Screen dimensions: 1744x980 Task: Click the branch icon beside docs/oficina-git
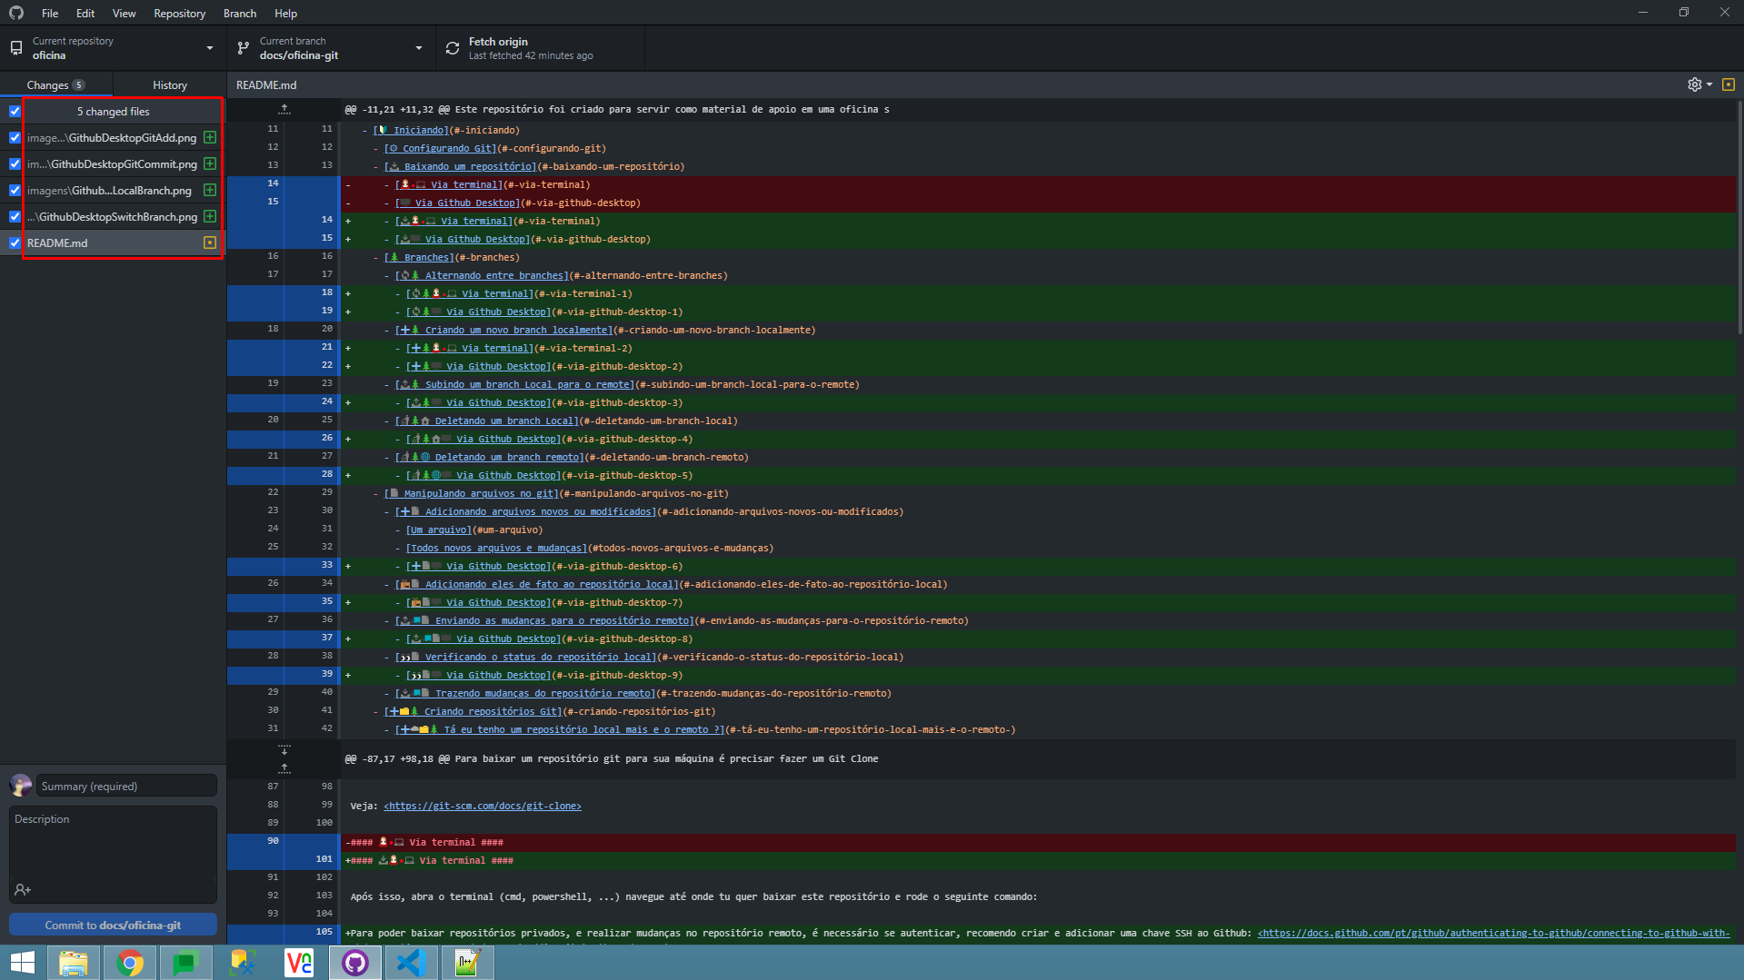[x=243, y=48]
